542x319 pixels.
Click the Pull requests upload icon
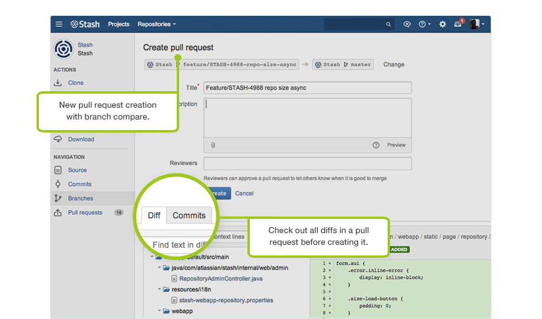tap(58, 212)
